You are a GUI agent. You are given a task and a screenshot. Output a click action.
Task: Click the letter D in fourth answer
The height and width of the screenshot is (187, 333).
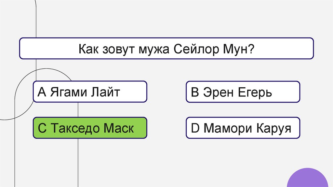click(x=195, y=128)
